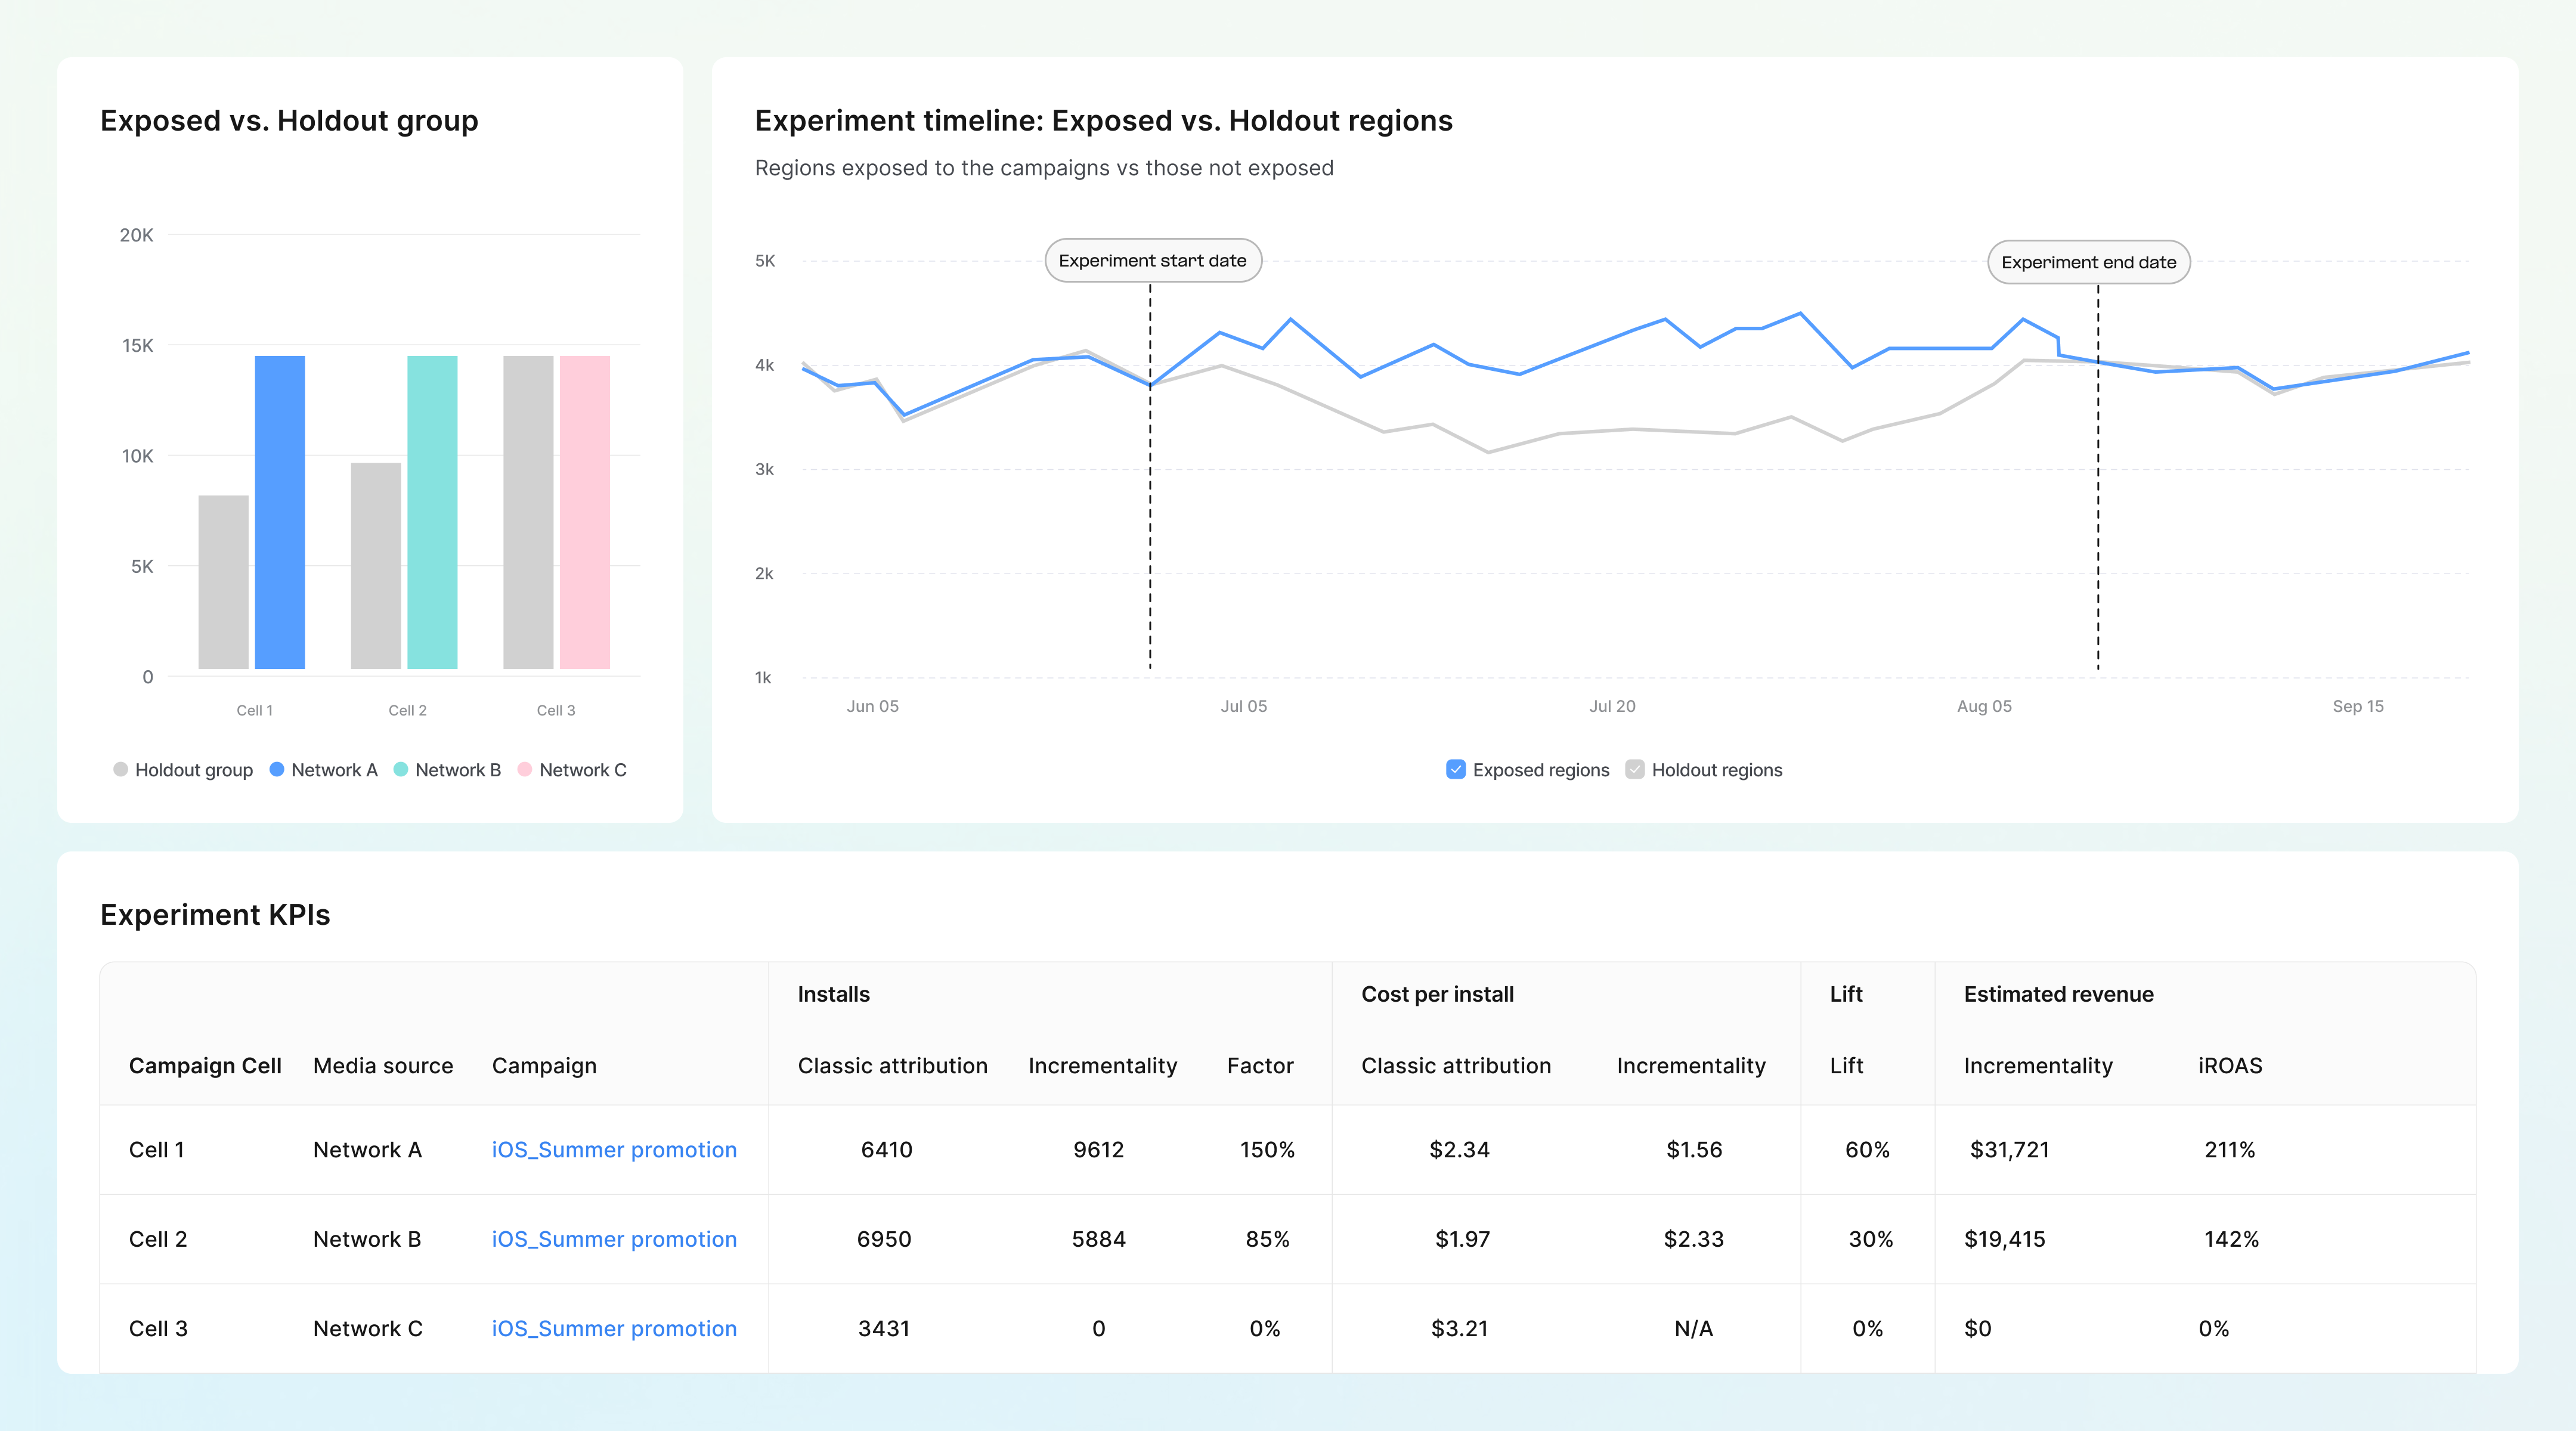Image resolution: width=2576 pixels, height=1431 pixels.
Task: Click the teal Network B bar
Action: coord(432,512)
